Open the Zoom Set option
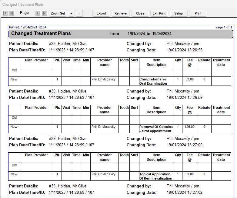The height and width of the screenshot is (198, 237). 58,13
